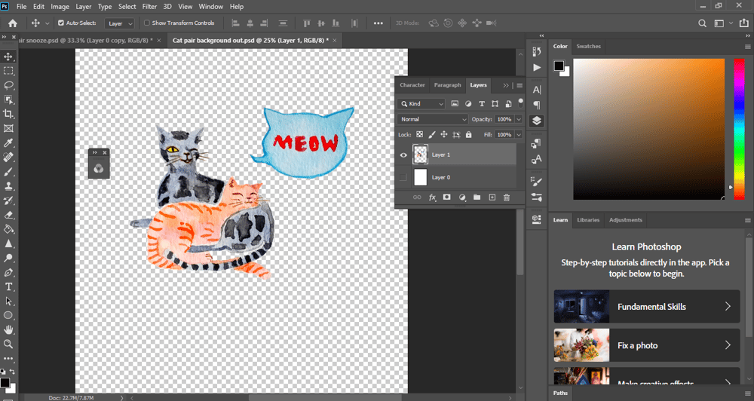The width and height of the screenshot is (754, 401).
Task: Select the Spot Healing Brush tool
Action: click(x=8, y=158)
